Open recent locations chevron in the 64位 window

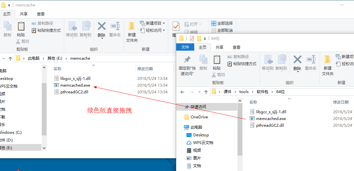click(x=199, y=92)
